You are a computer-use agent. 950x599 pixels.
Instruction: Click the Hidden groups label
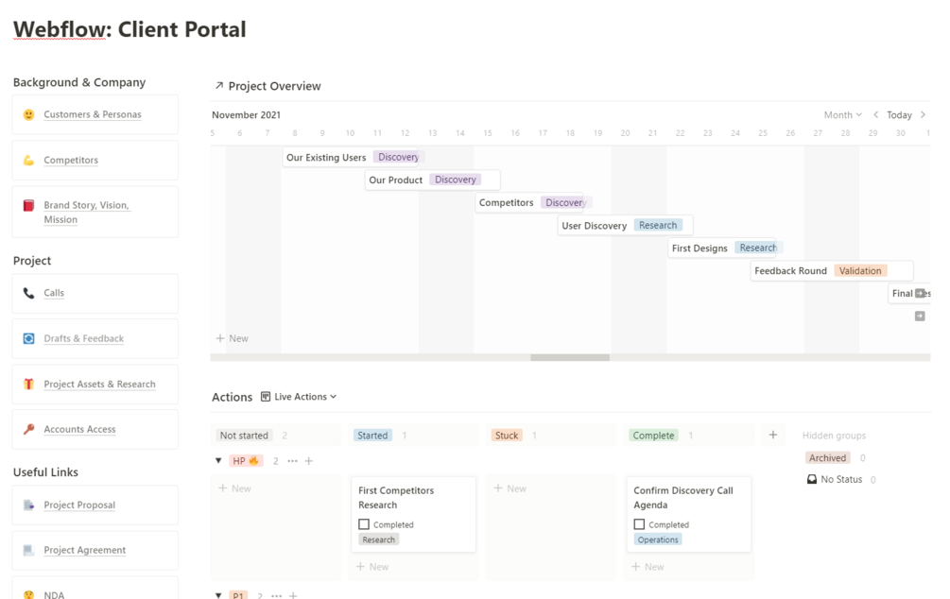pos(834,436)
